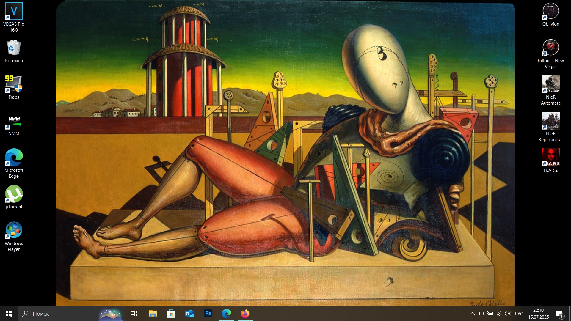The height and width of the screenshot is (321, 571).
Task: Open Outlook from the taskbar
Action: (189, 314)
